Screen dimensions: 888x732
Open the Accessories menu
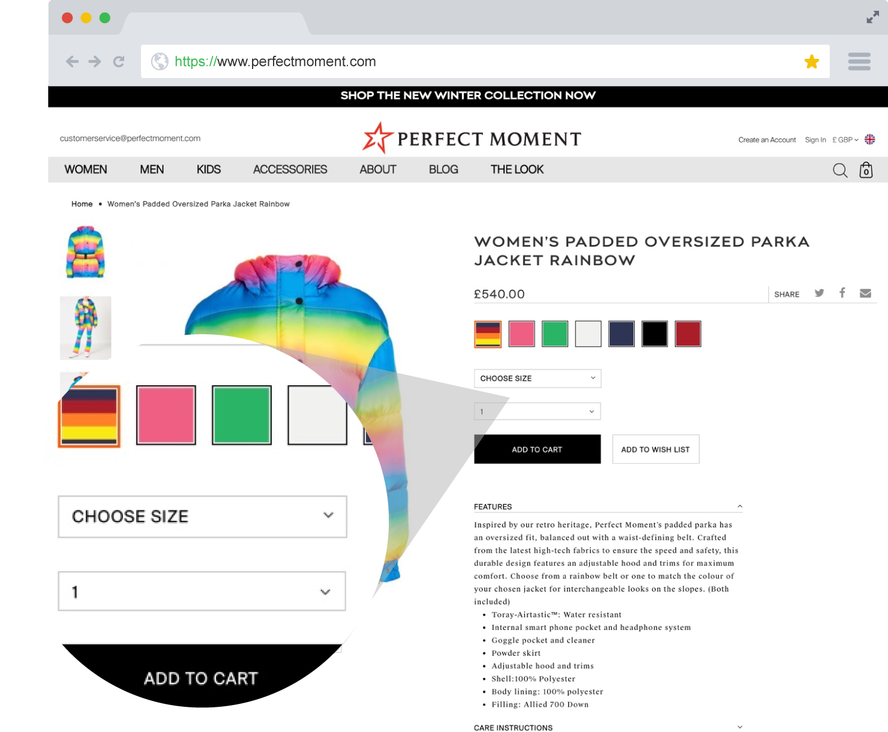(x=290, y=170)
